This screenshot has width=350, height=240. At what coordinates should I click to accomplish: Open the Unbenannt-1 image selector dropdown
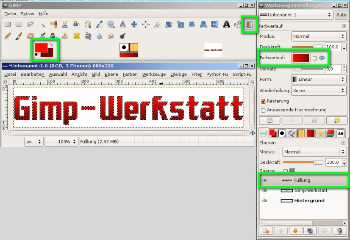point(296,15)
